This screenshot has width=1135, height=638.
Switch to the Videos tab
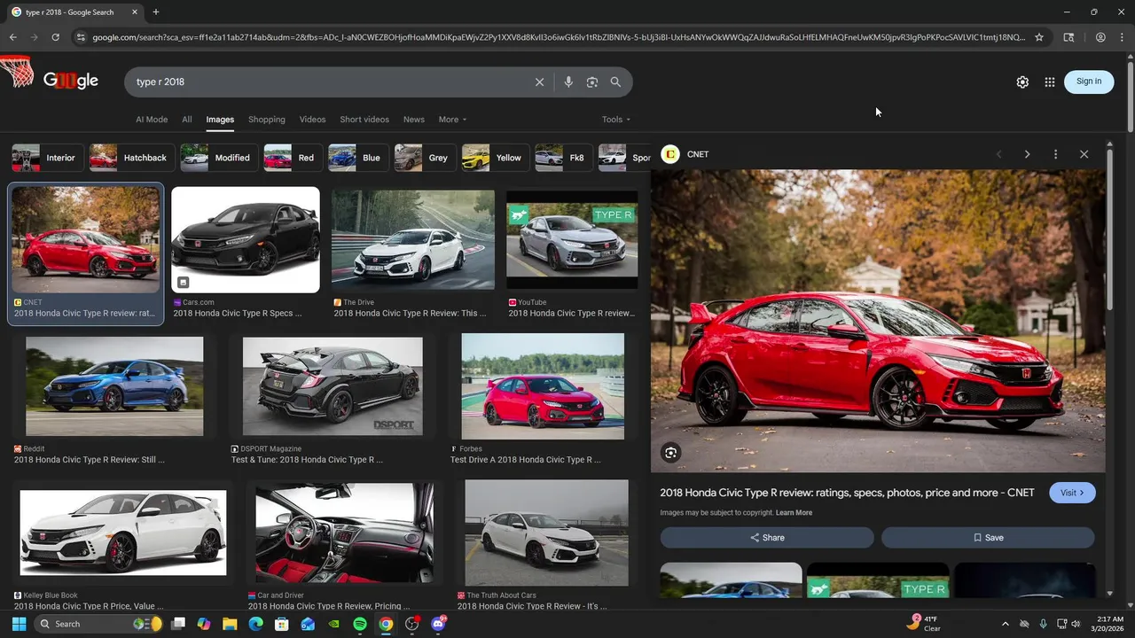click(x=312, y=120)
